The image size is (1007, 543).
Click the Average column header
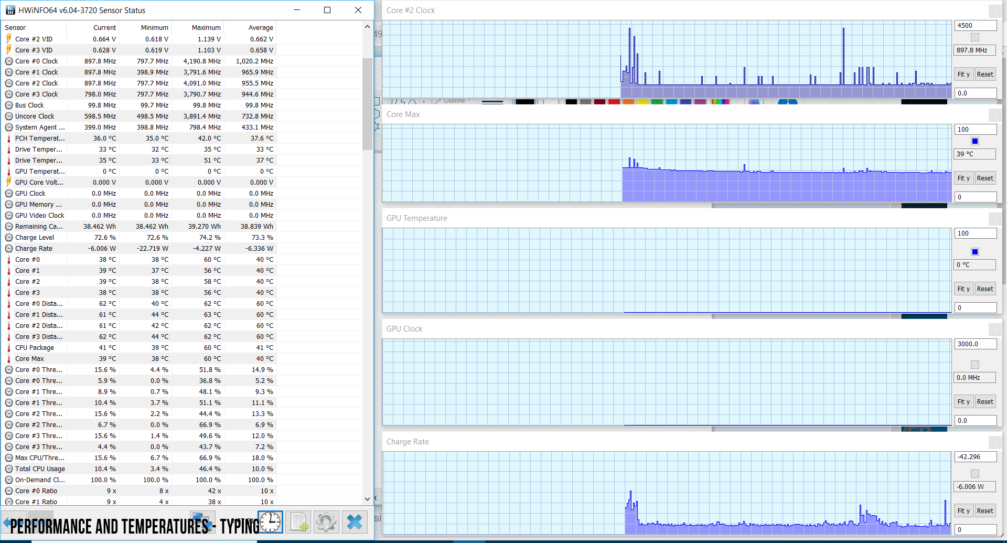click(250, 28)
